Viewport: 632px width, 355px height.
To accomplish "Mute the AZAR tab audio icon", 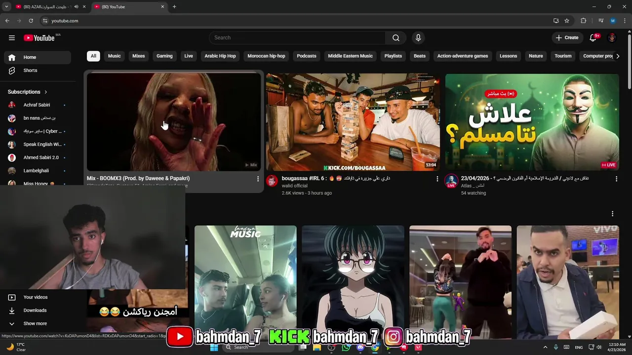I will (x=76, y=7).
